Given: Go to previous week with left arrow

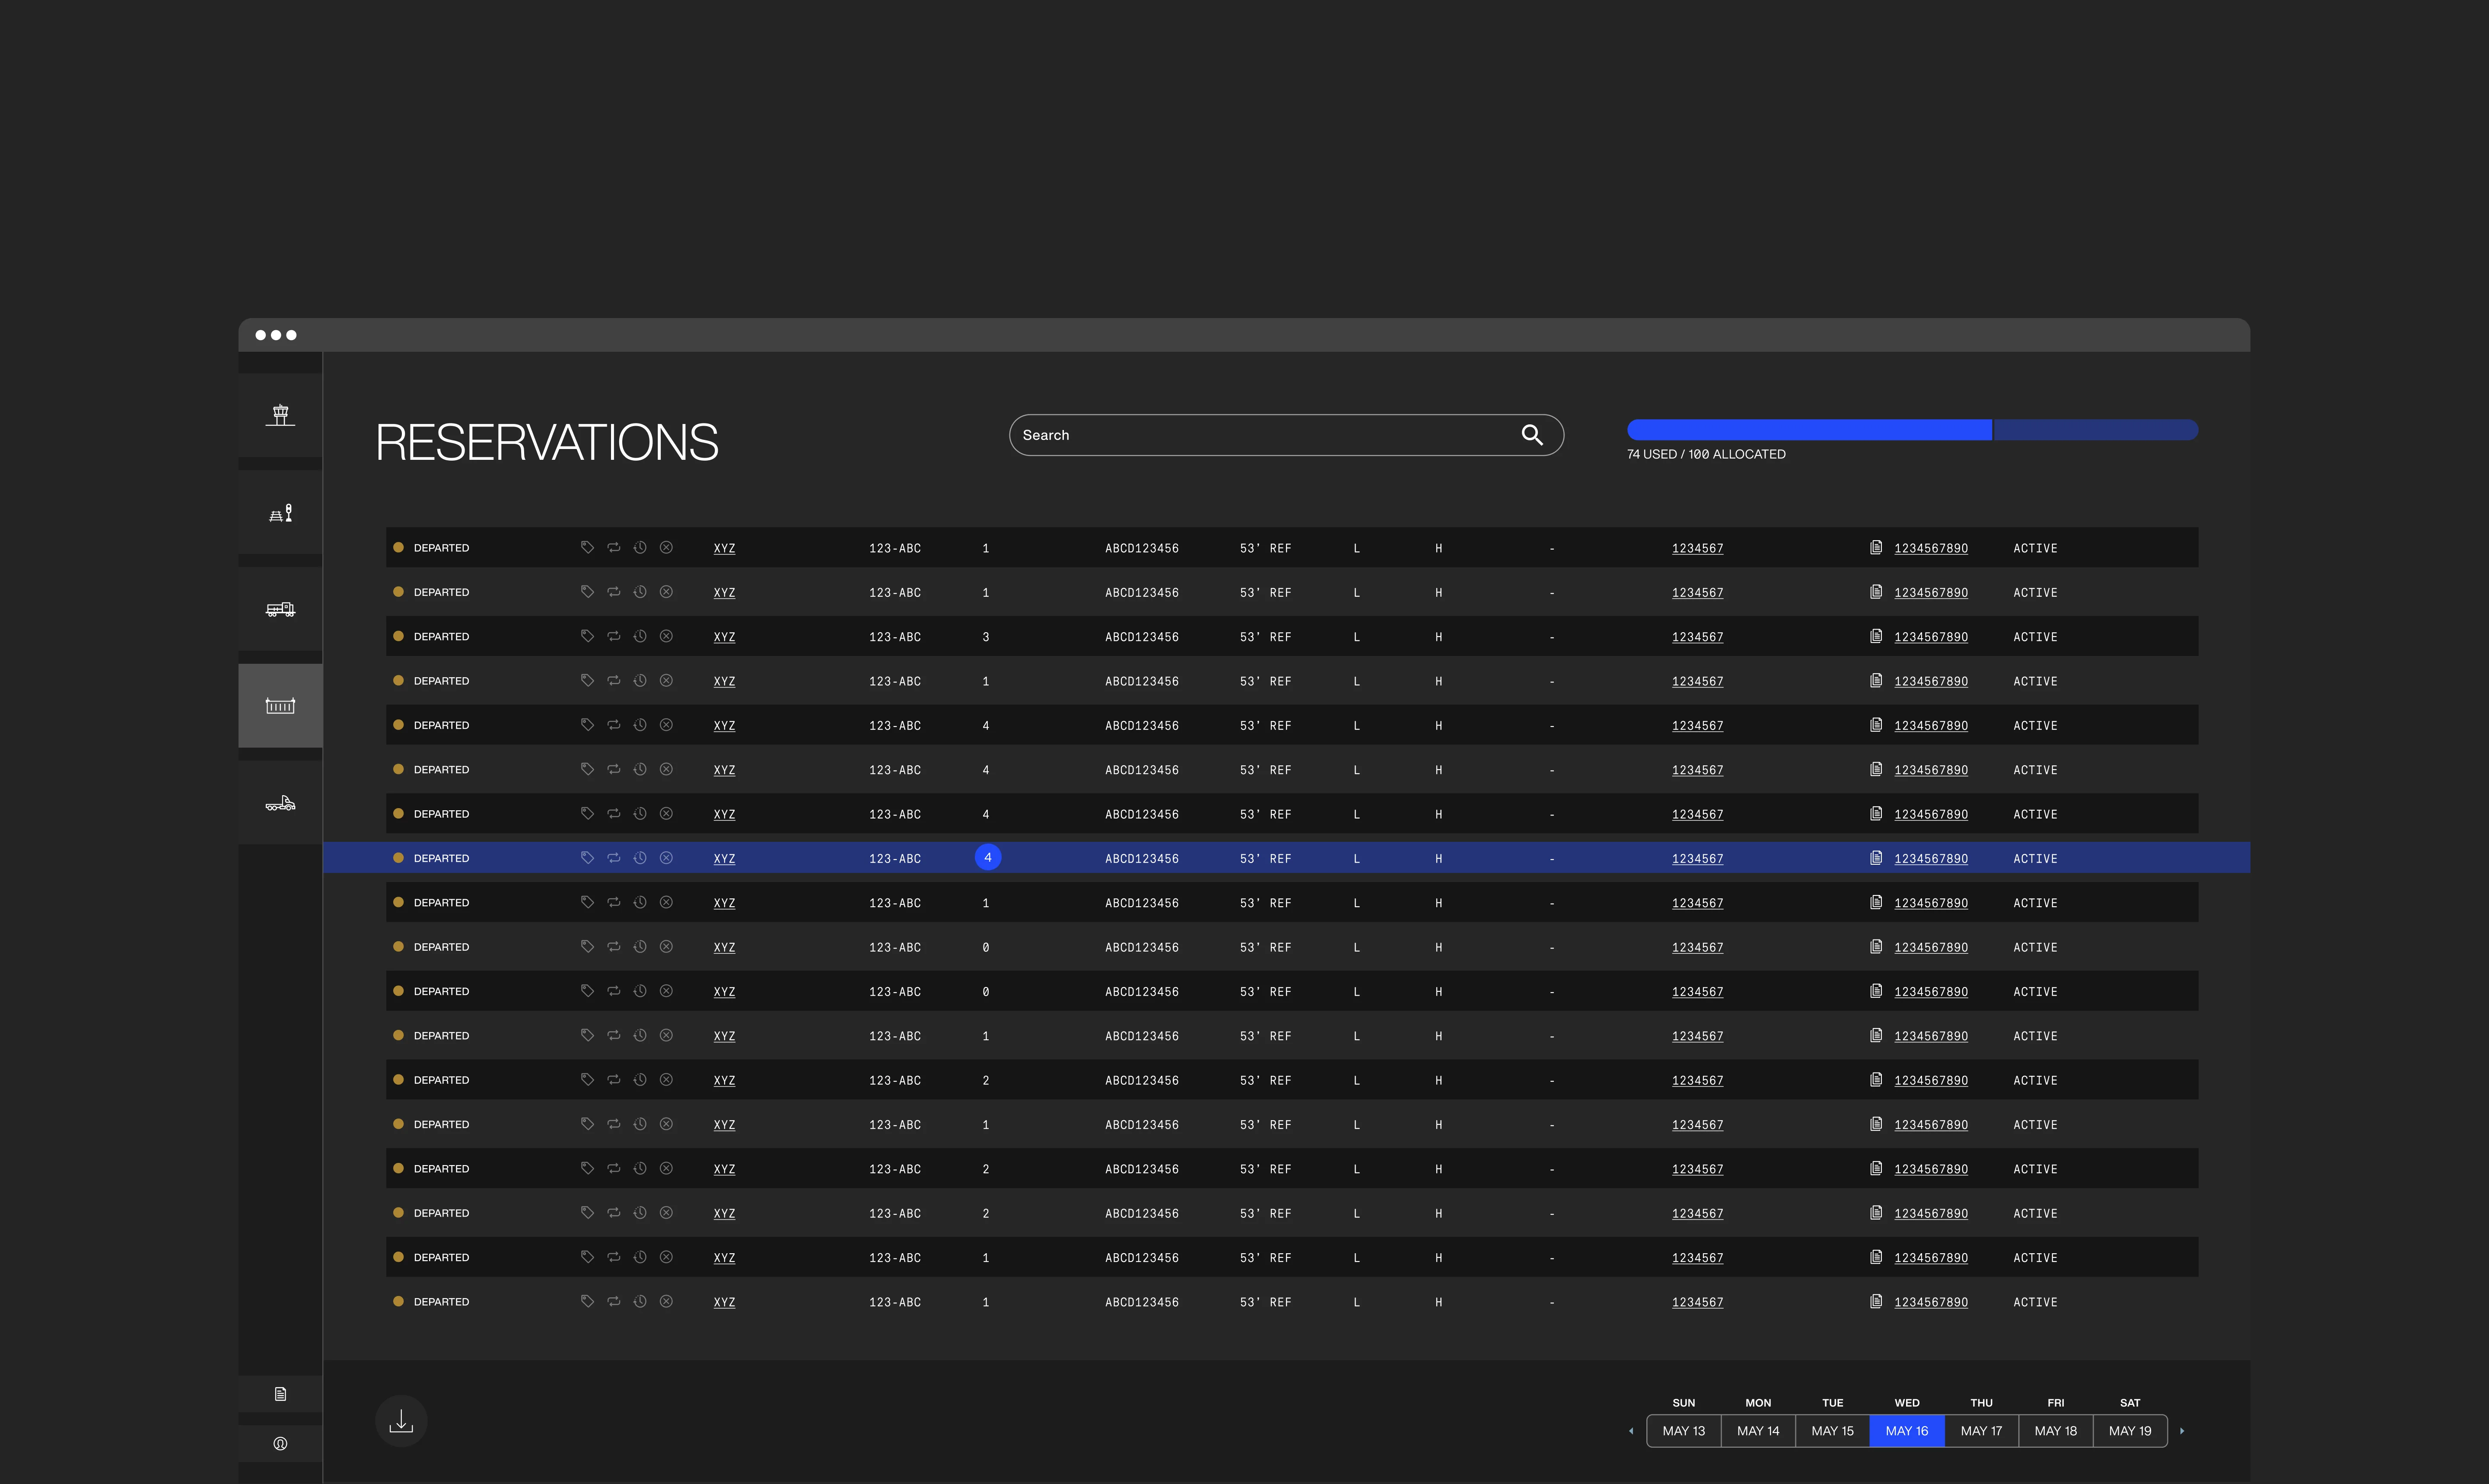Looking at the screenshot, I should (x=1631, y=1431).
